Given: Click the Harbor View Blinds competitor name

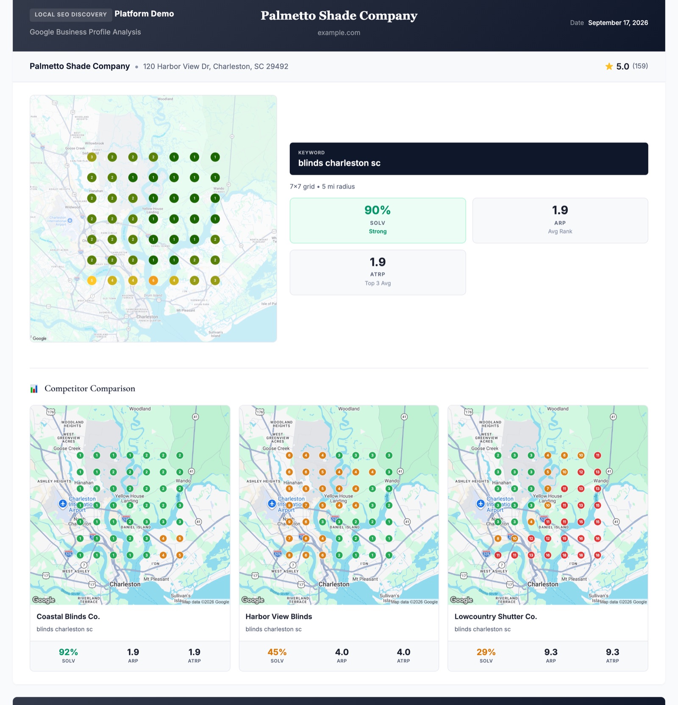Looking at the screenshot, I should pyautogui.click(x=279, y=617).
